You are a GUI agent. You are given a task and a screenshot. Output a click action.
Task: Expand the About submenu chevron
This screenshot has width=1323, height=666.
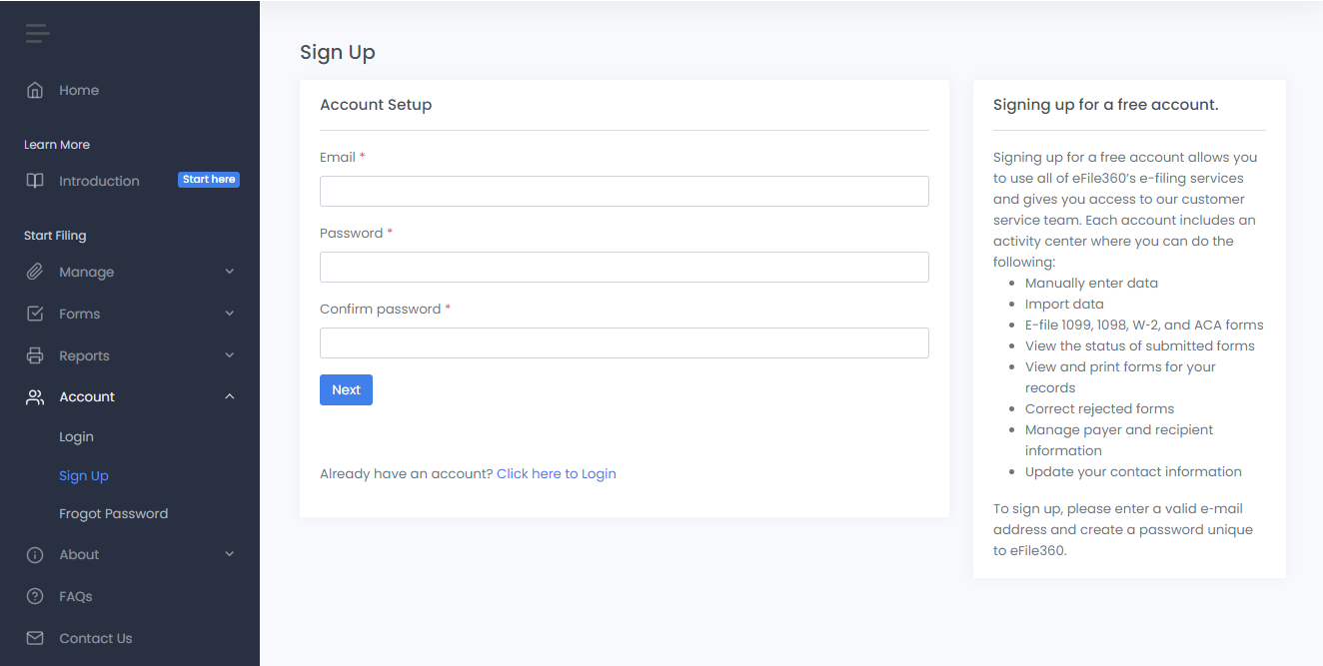[x=230, y=554]
